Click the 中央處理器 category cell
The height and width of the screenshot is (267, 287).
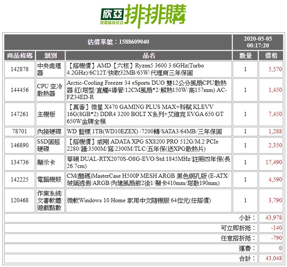tap(50, 69)
